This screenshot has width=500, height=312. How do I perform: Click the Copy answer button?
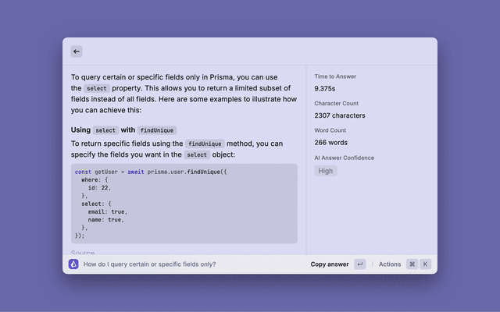click(x=330, y=264)
